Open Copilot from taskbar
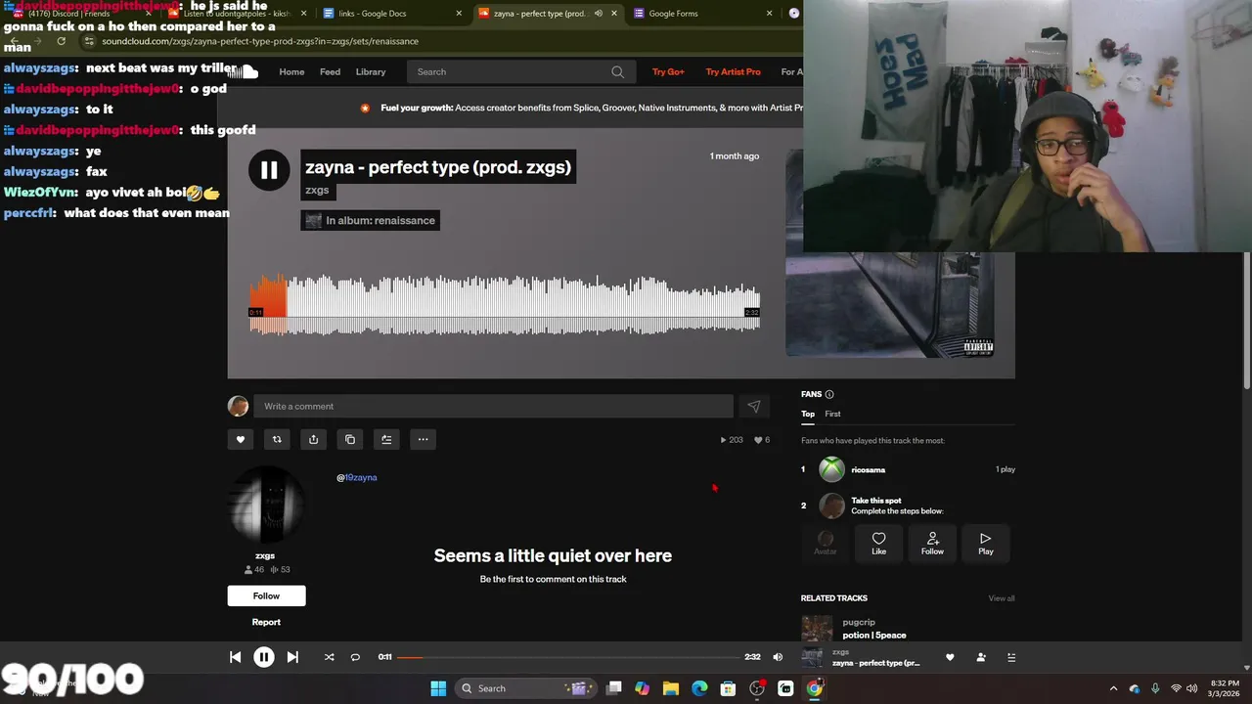This screenshot has width=1252, height=704. click(642, 688)
